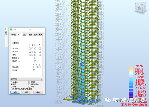Click legend value 350.77
The width and height of the screenshot is (149, 107).
139,69
